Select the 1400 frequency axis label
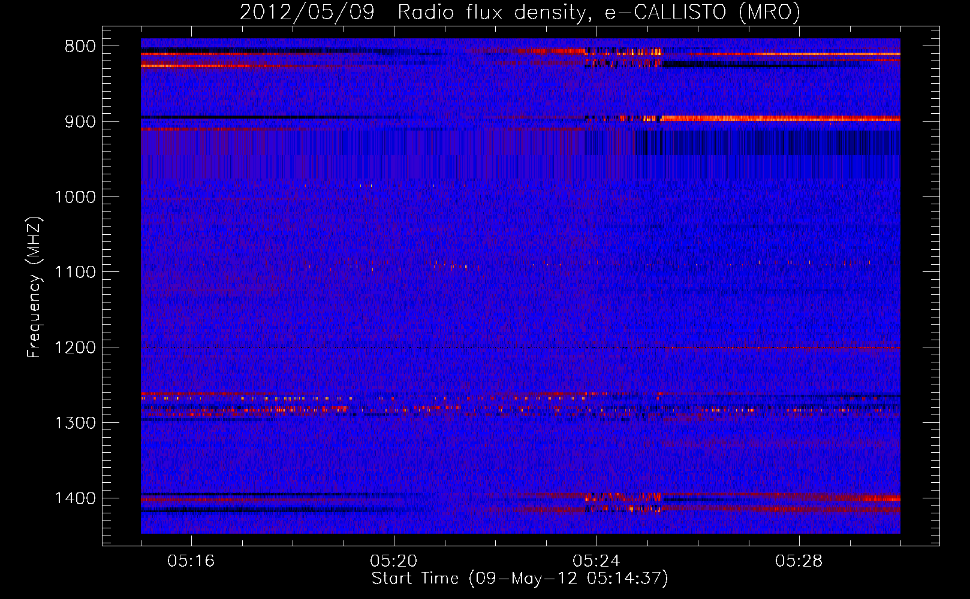 pyautogui.click(x=75, y=498)
